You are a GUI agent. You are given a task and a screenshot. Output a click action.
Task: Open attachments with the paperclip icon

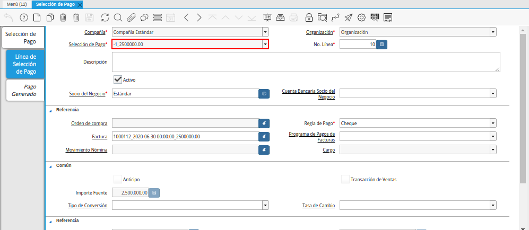pos(131,17)
